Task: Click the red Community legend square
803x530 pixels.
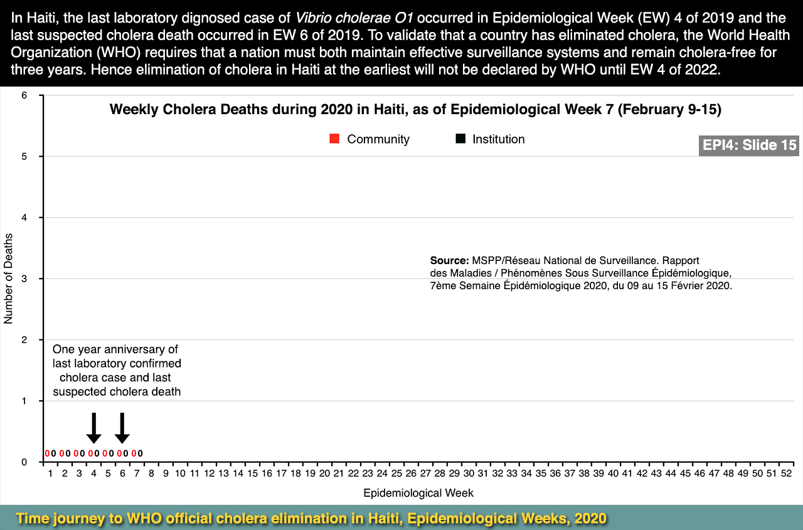Action: coord(334,139)
